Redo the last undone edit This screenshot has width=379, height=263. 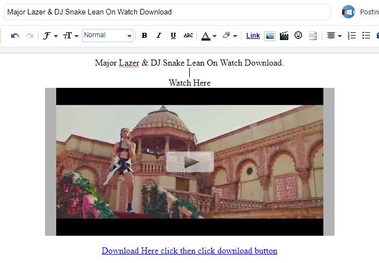(29, 36)
